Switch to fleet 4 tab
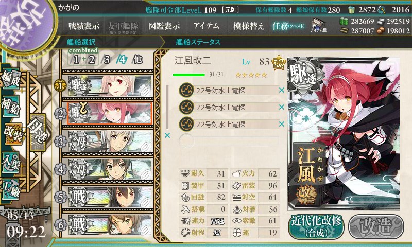Screen dimensions: 412x247 click(122, 60)
